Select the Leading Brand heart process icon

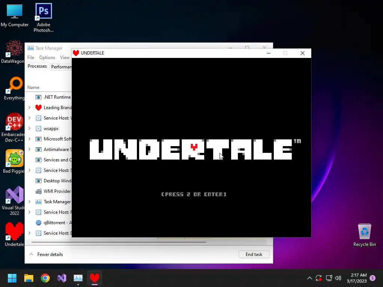point(39,108)
